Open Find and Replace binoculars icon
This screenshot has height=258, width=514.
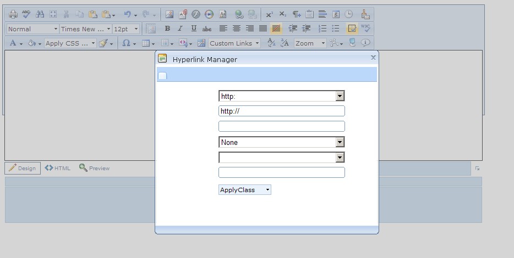(40, 14)
